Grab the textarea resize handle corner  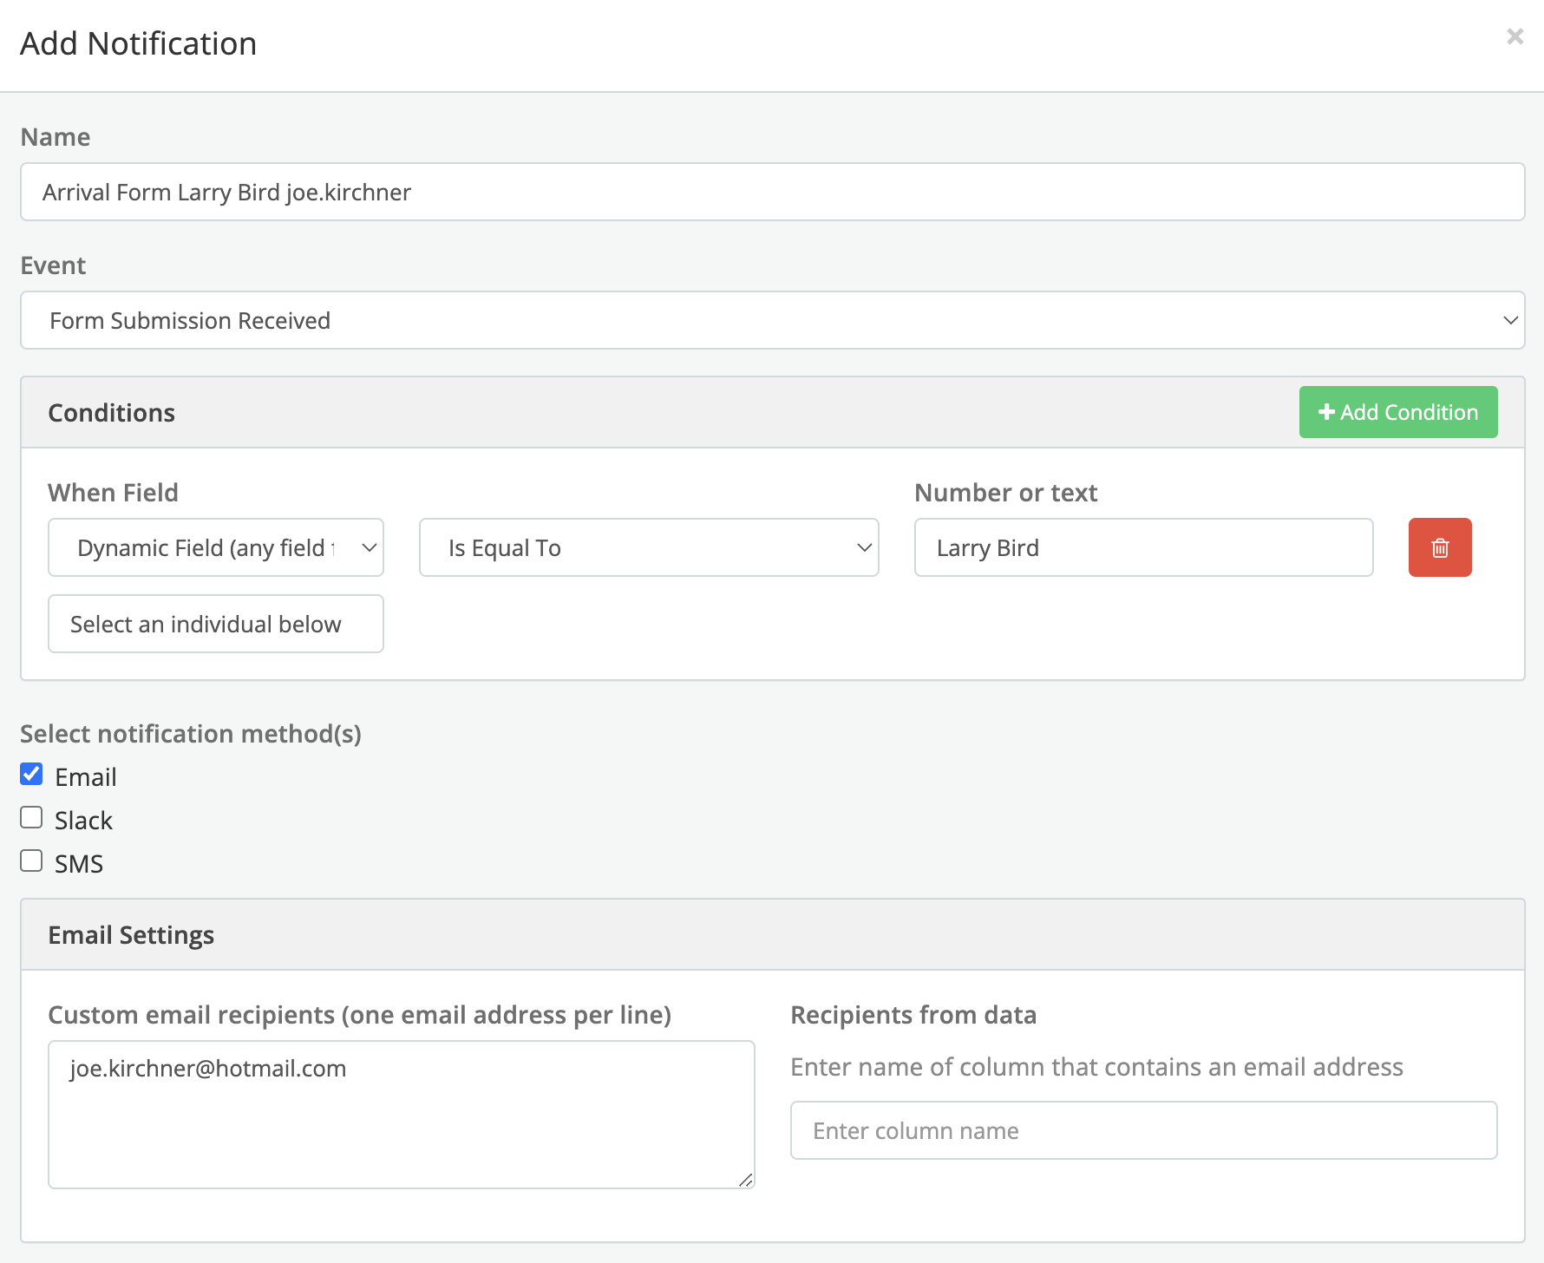746,1180
